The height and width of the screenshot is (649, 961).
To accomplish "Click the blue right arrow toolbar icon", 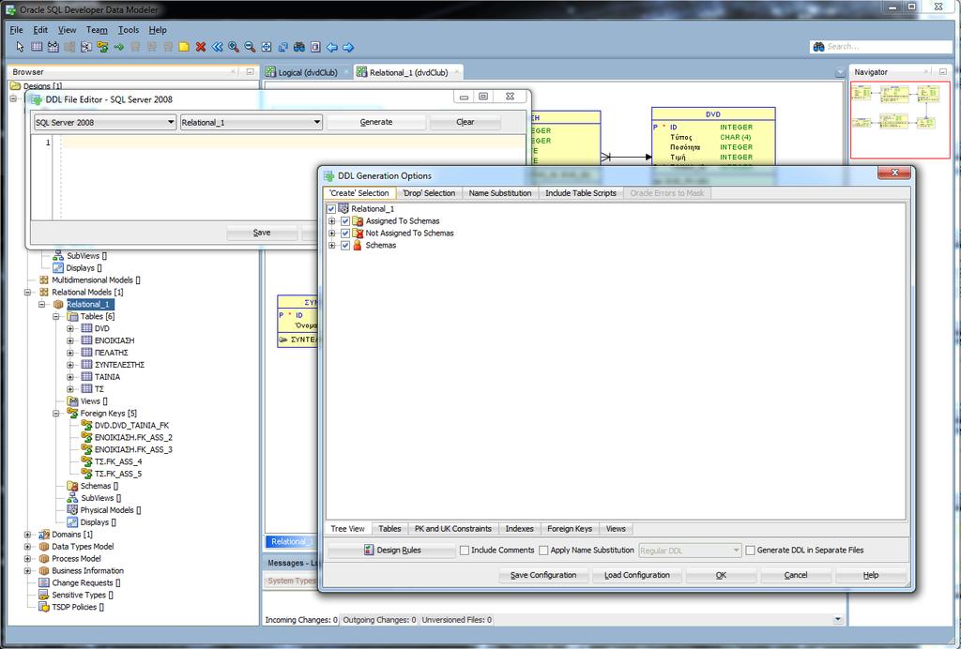I will (348, 47).
